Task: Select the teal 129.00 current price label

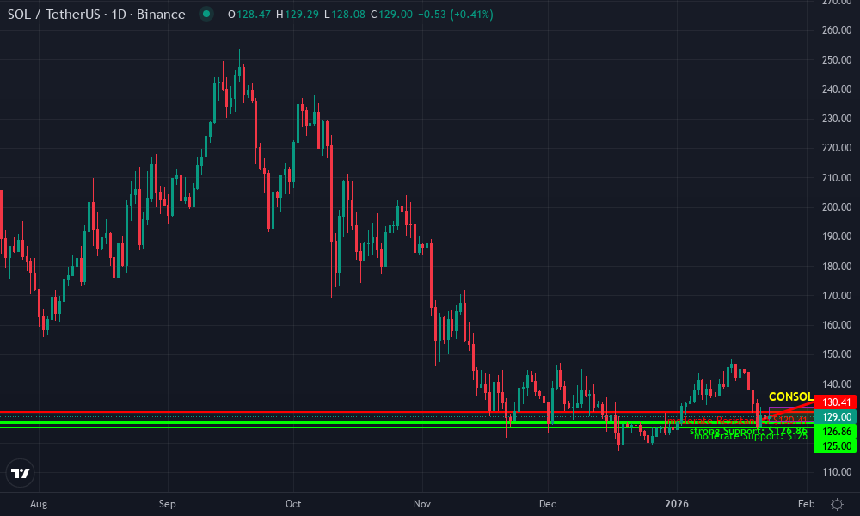Action: click(x=836, y=417)
